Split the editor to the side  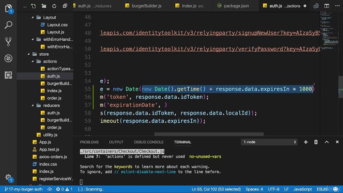click(327, 6)
